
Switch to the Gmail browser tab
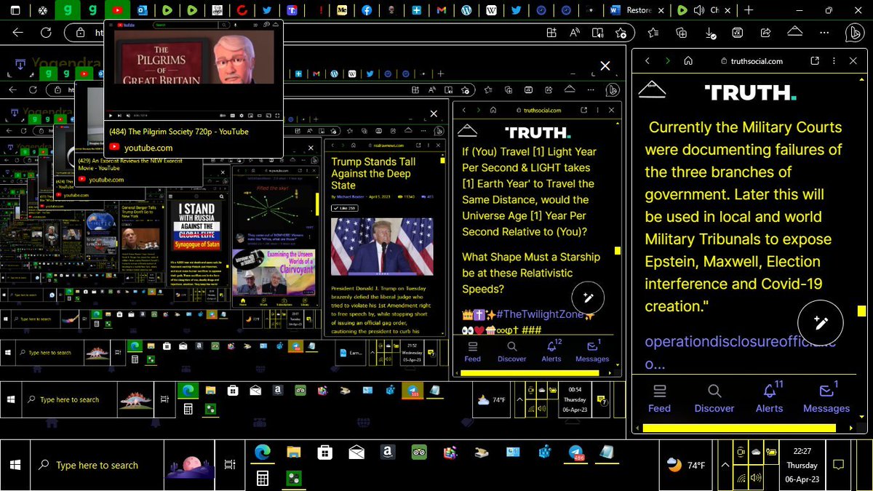[442, 10]
